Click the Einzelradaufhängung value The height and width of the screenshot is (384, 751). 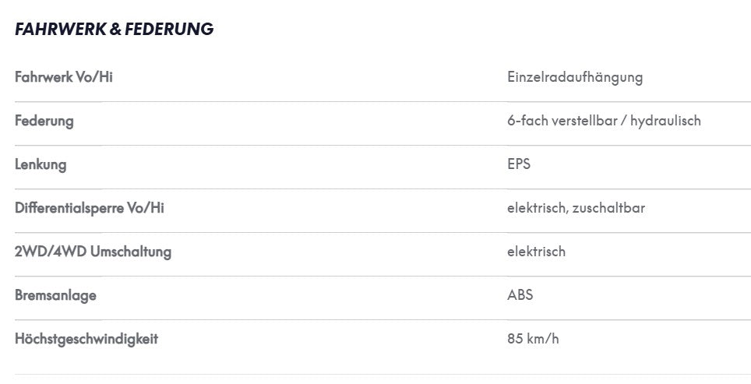coord(575,78)
